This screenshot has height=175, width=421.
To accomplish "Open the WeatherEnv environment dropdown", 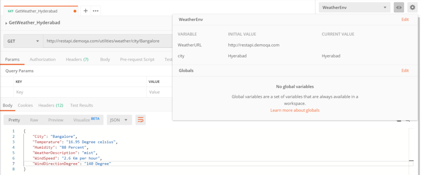I will [354, 7].
